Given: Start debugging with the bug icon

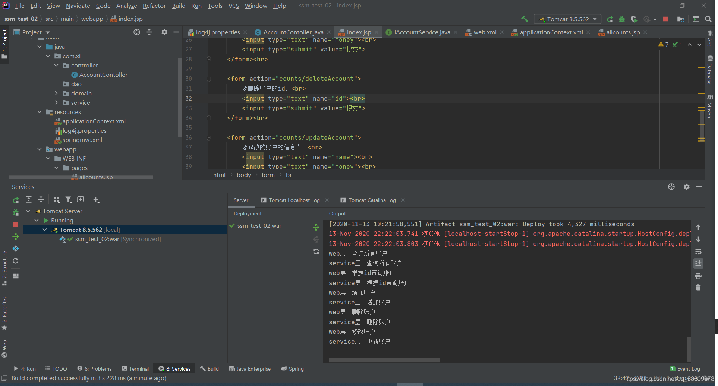Looking at the screenshot, I should (x=622, y=19).
